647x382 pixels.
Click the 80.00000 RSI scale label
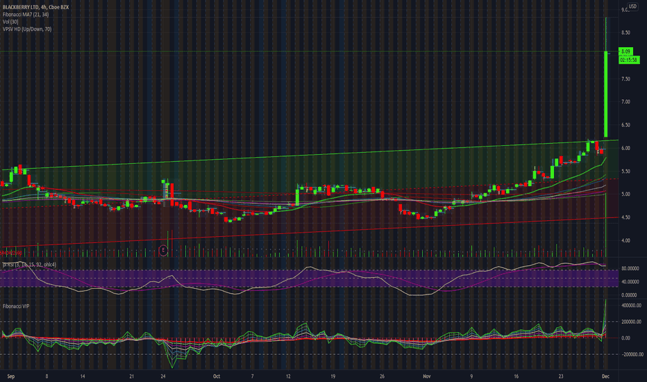coord(629,268)
